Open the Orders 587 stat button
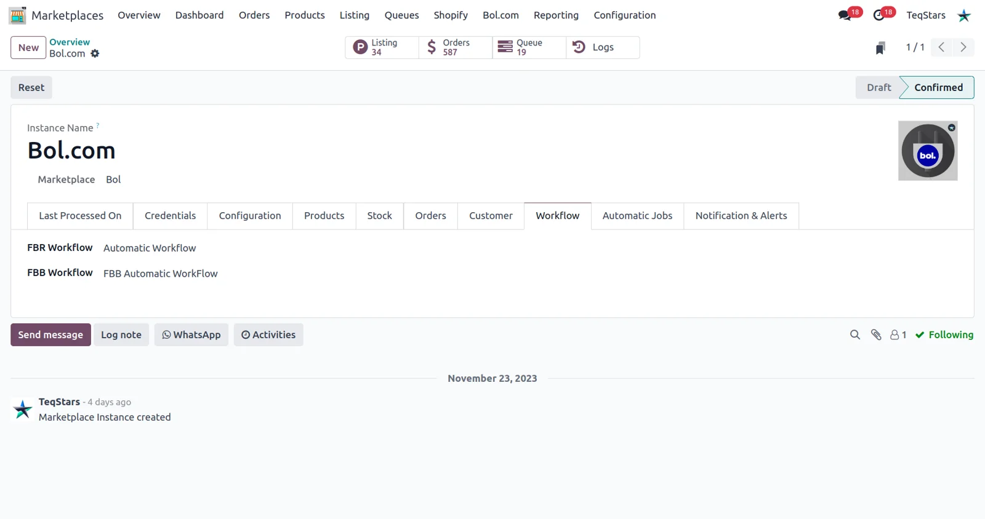The image size is (985, 519). 456,47
